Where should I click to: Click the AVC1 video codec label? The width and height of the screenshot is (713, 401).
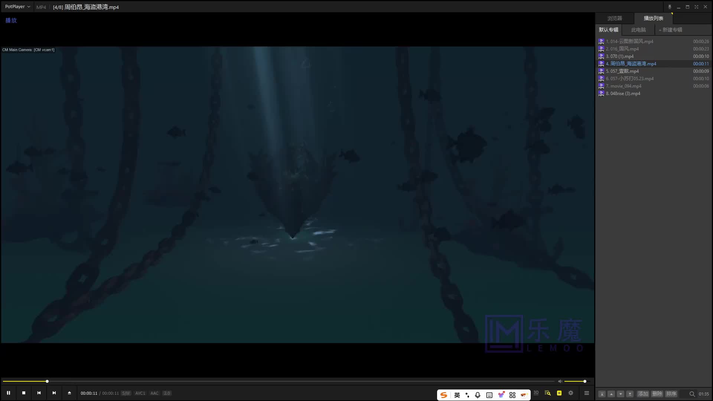pos(140,393)
